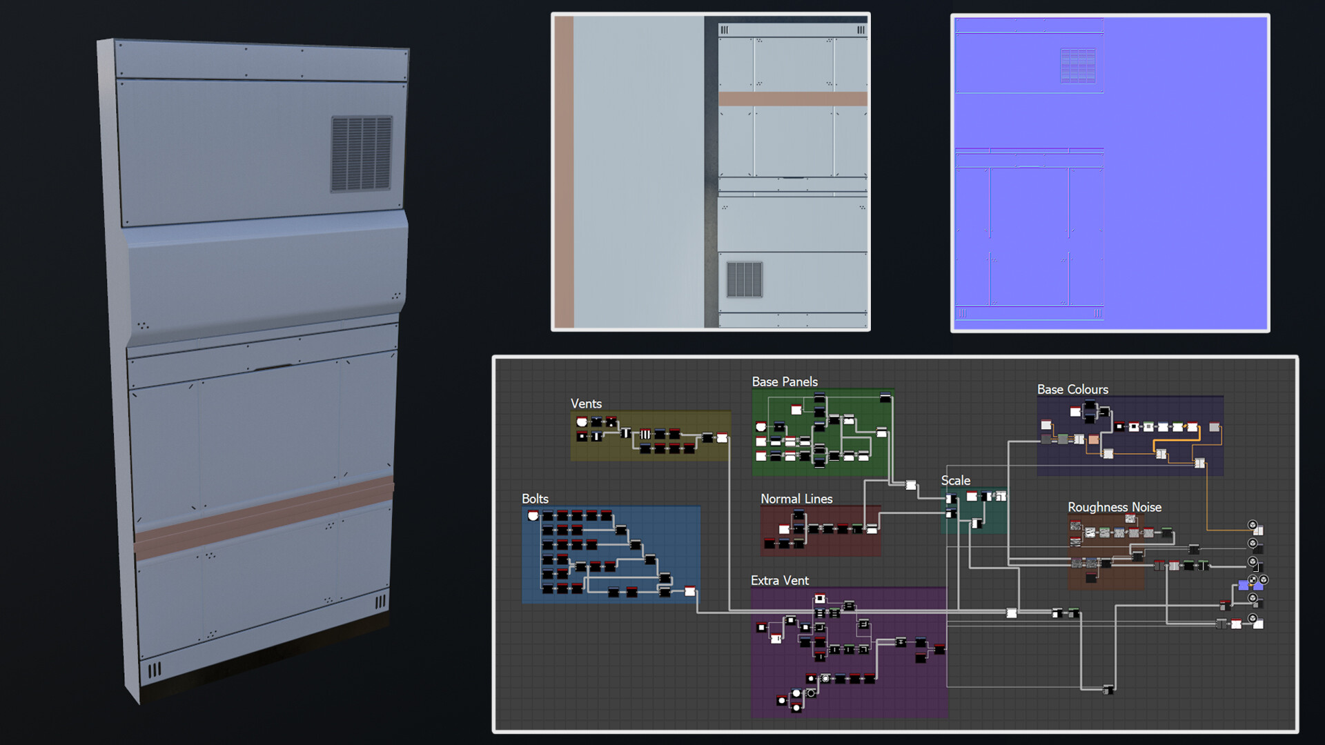Select the striped tile sampler node in Vents
Image resolution: width=1325 pixels, height=745 pixels.
coord(645,434)
